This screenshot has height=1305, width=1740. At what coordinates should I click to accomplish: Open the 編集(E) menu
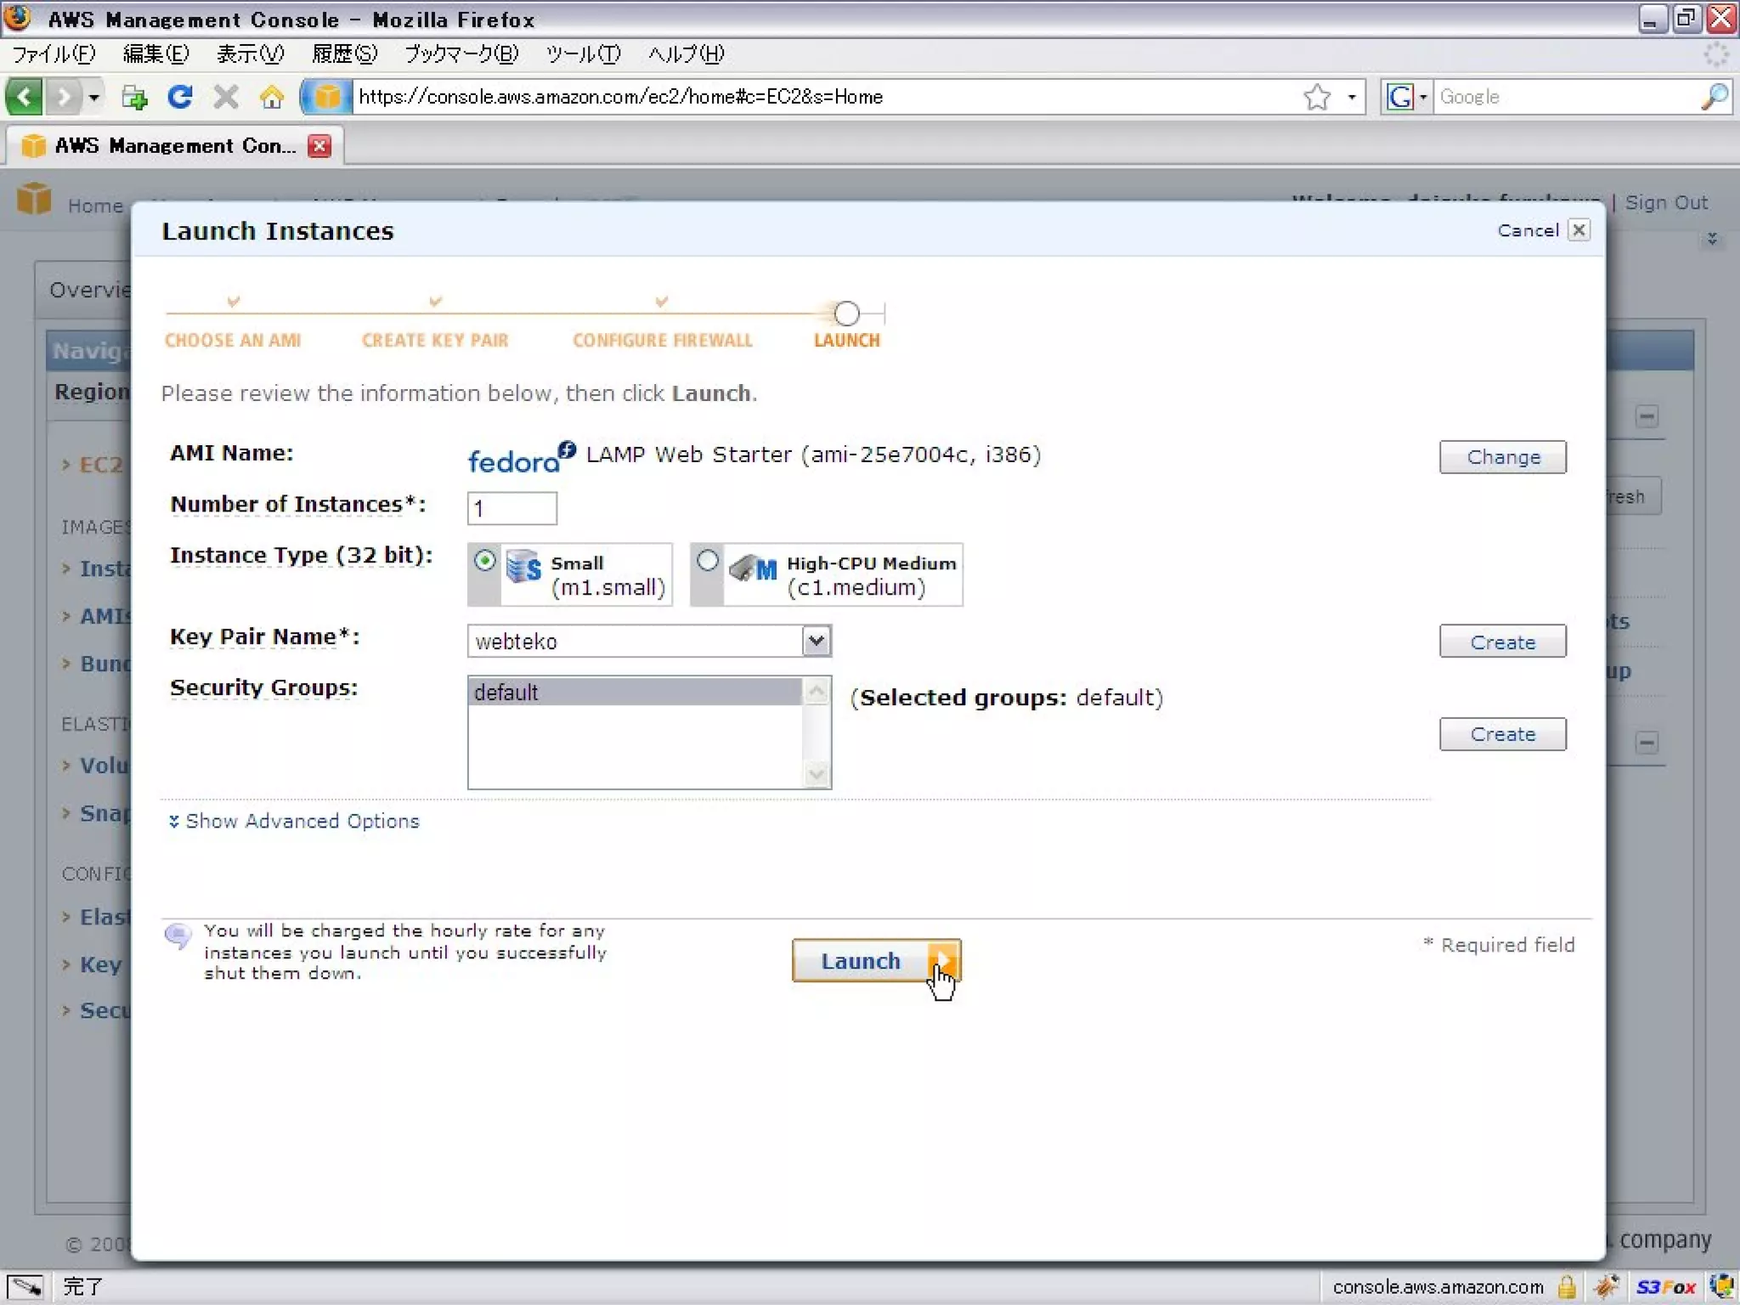[155, 54]
